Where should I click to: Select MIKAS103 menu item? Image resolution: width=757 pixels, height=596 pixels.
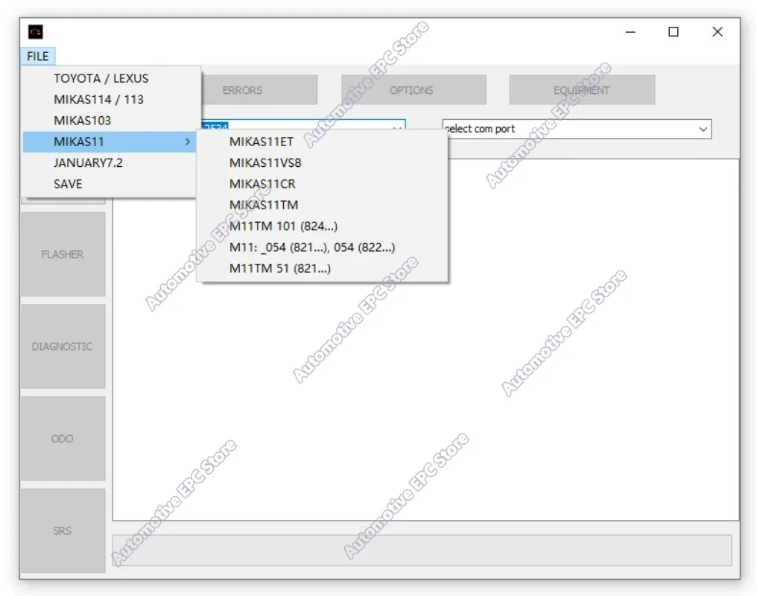pos(109,121)
